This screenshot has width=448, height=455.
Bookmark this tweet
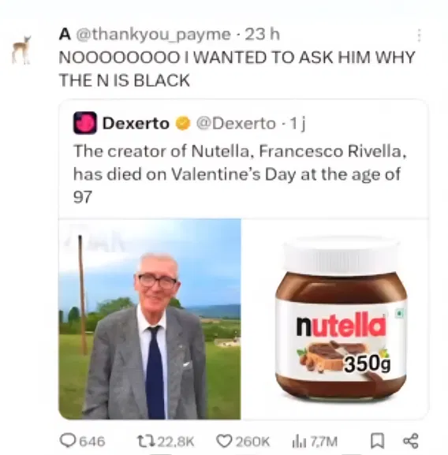(378, 441)
